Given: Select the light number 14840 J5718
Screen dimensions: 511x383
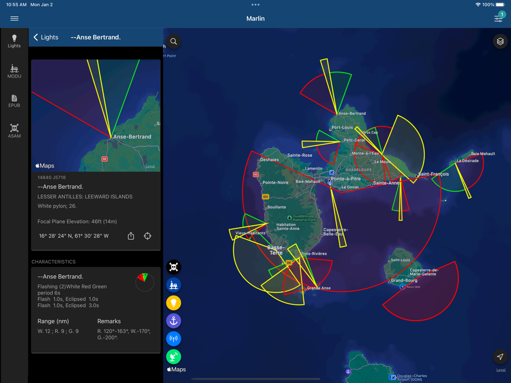Looking at the screenshot, I should pyautogui.click(x=52, y=178).
